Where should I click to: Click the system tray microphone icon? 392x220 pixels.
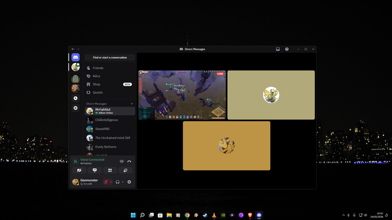(354, 215)
